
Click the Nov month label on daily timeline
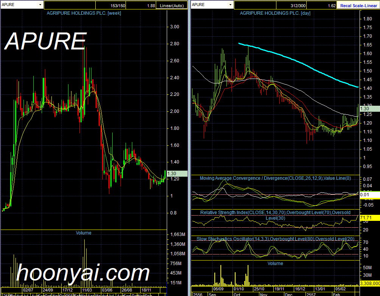pyautogui.click(x=264, y=294)
